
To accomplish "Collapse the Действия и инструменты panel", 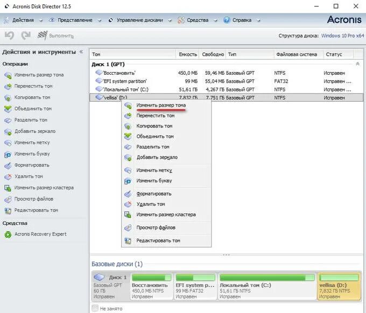I will click(81, 52).
